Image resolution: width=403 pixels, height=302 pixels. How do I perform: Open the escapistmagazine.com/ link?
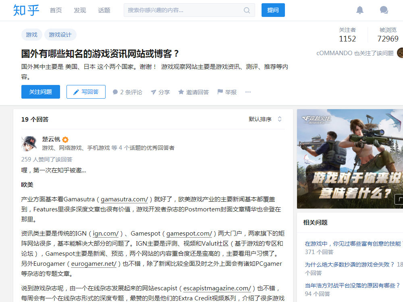coord(217,288)
